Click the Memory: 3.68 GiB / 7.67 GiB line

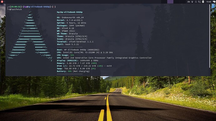[77, 63]
